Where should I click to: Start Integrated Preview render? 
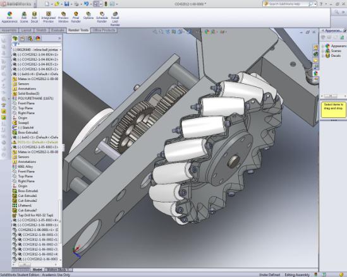[x=48, y=18]
